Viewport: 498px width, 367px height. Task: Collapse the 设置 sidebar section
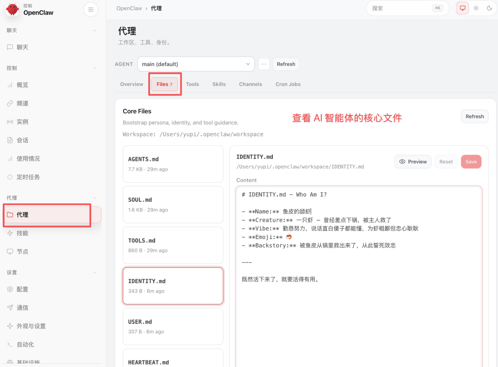pos(95,273)
